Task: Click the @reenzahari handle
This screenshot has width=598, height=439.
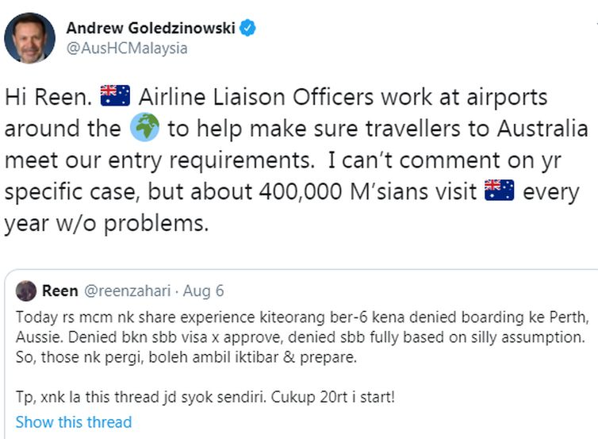Action: pyautogui.click(x=126, y=291)
